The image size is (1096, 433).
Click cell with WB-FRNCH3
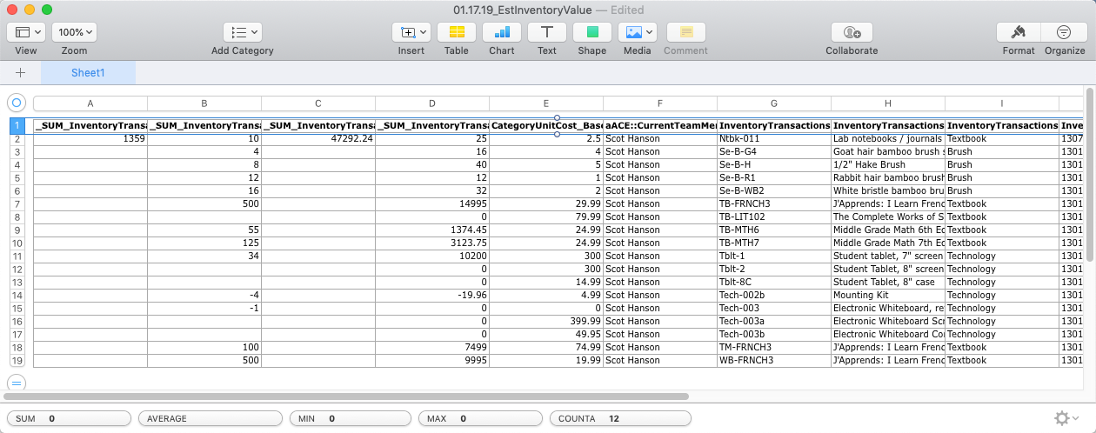point(774,360)
